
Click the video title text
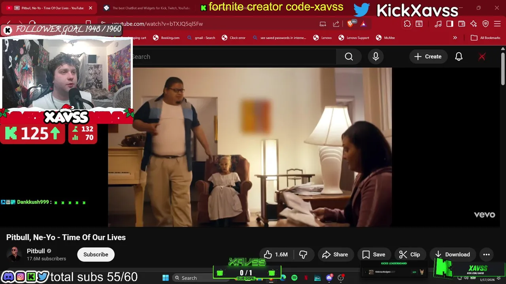(x=66, y=237)
